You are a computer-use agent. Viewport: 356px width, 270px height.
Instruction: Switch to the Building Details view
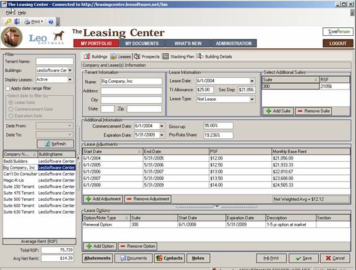(215, 56)
